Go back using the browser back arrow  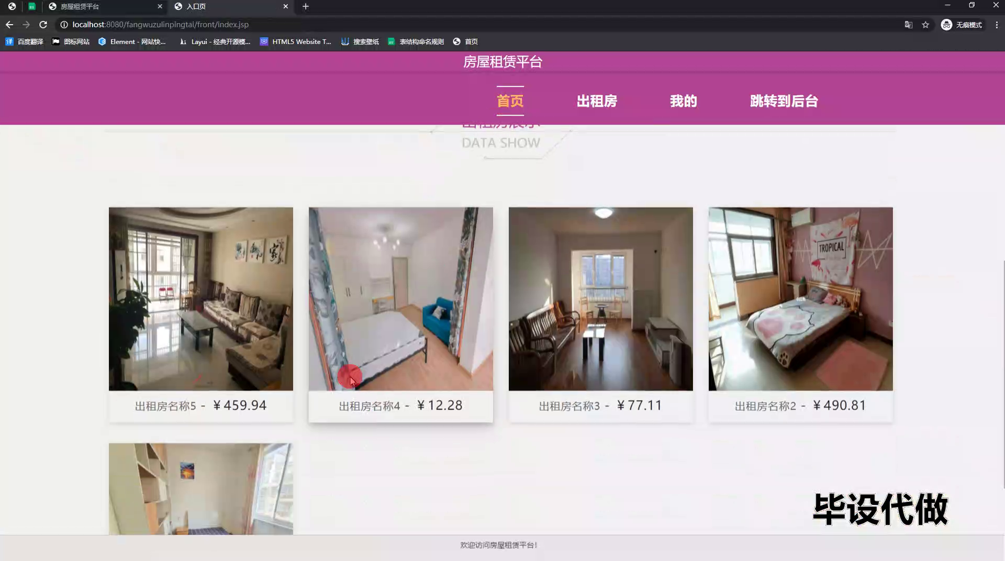(9, 25)
